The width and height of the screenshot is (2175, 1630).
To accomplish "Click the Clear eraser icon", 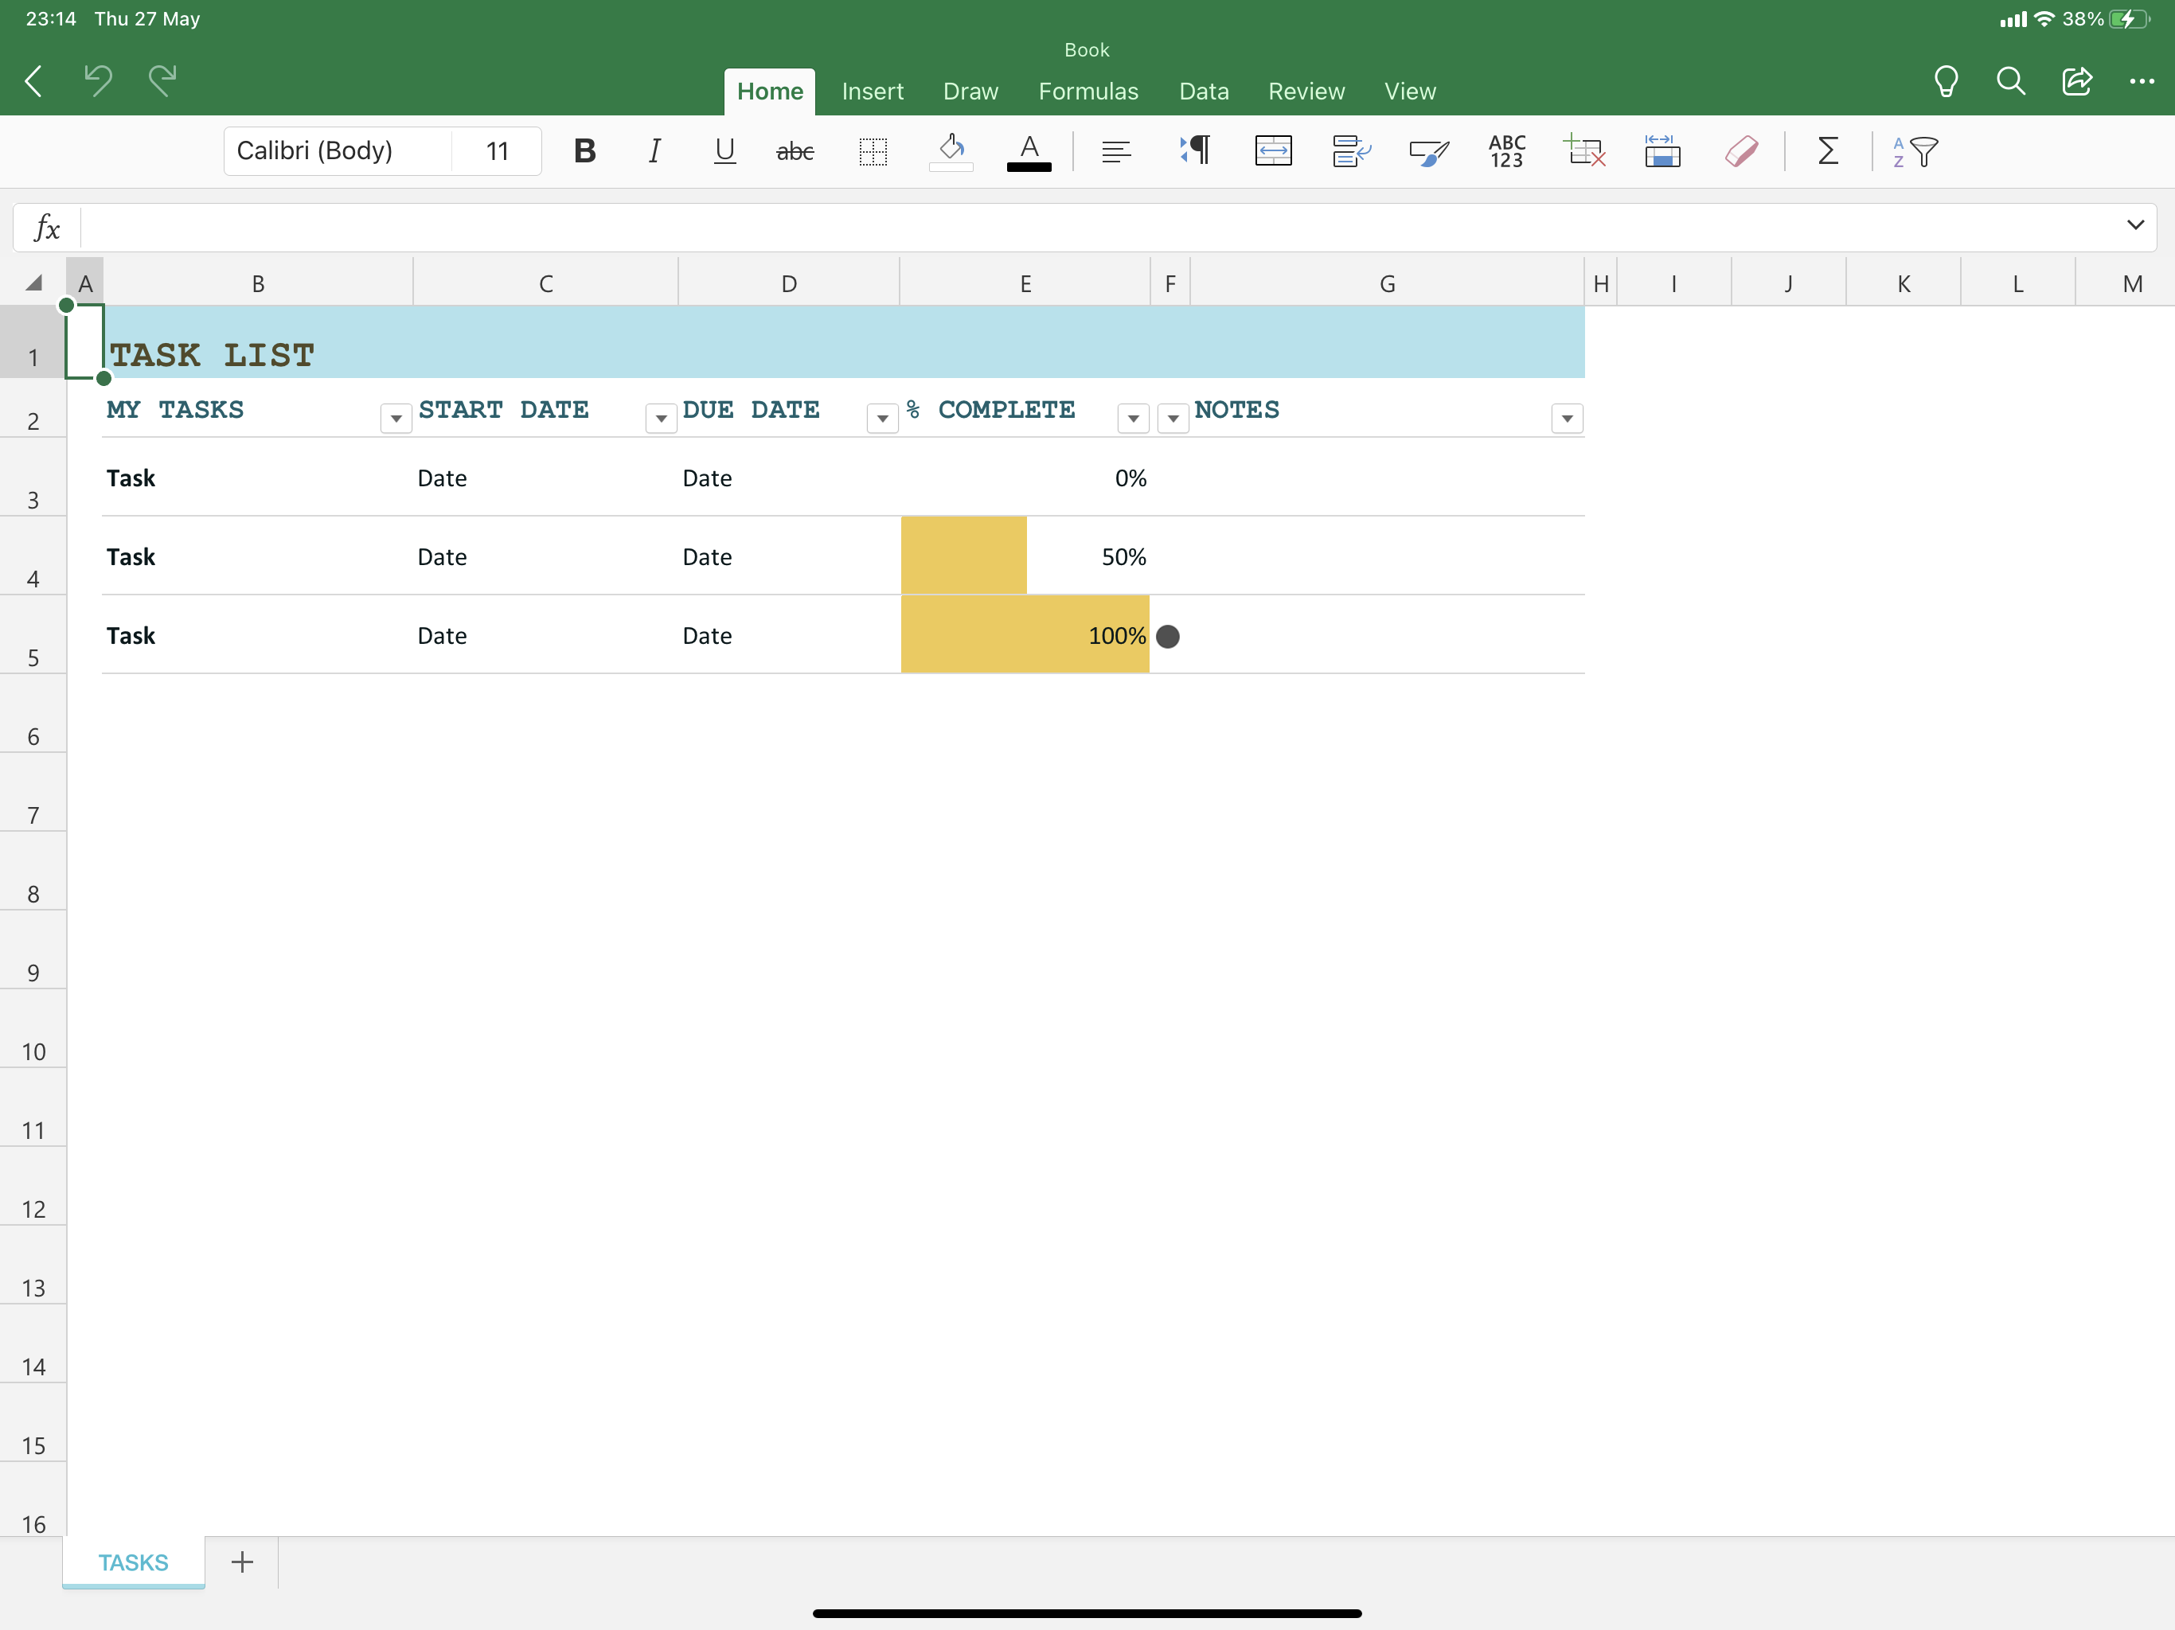I will point(1740,151).
